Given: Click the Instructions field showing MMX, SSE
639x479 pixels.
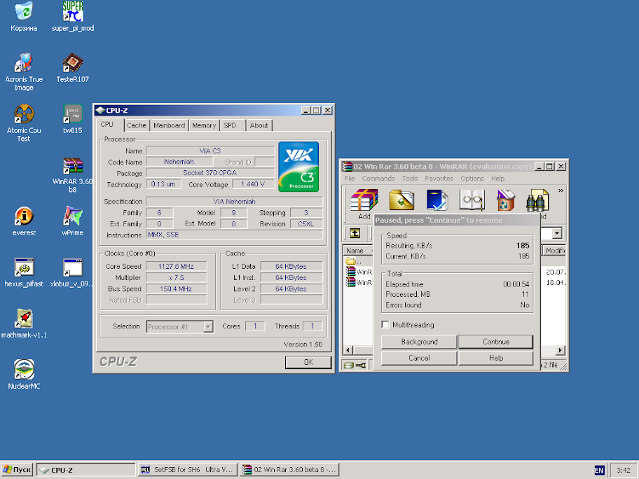Looking at the screenshot, I should click(234, 235).
